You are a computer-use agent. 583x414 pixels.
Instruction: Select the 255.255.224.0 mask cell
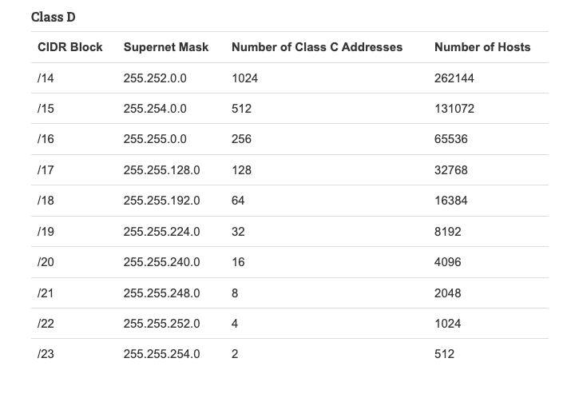tap(162, 231)
